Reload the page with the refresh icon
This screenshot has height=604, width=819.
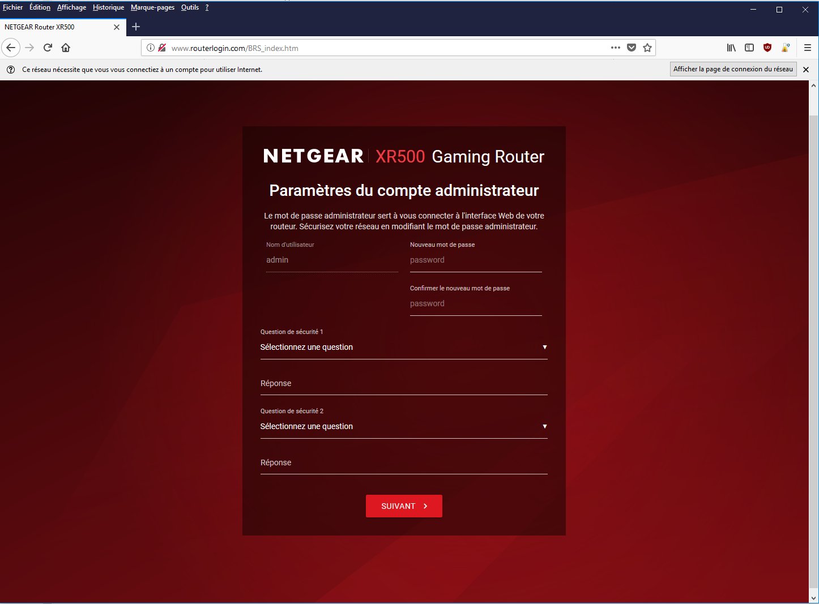click(x=48, y=48)
